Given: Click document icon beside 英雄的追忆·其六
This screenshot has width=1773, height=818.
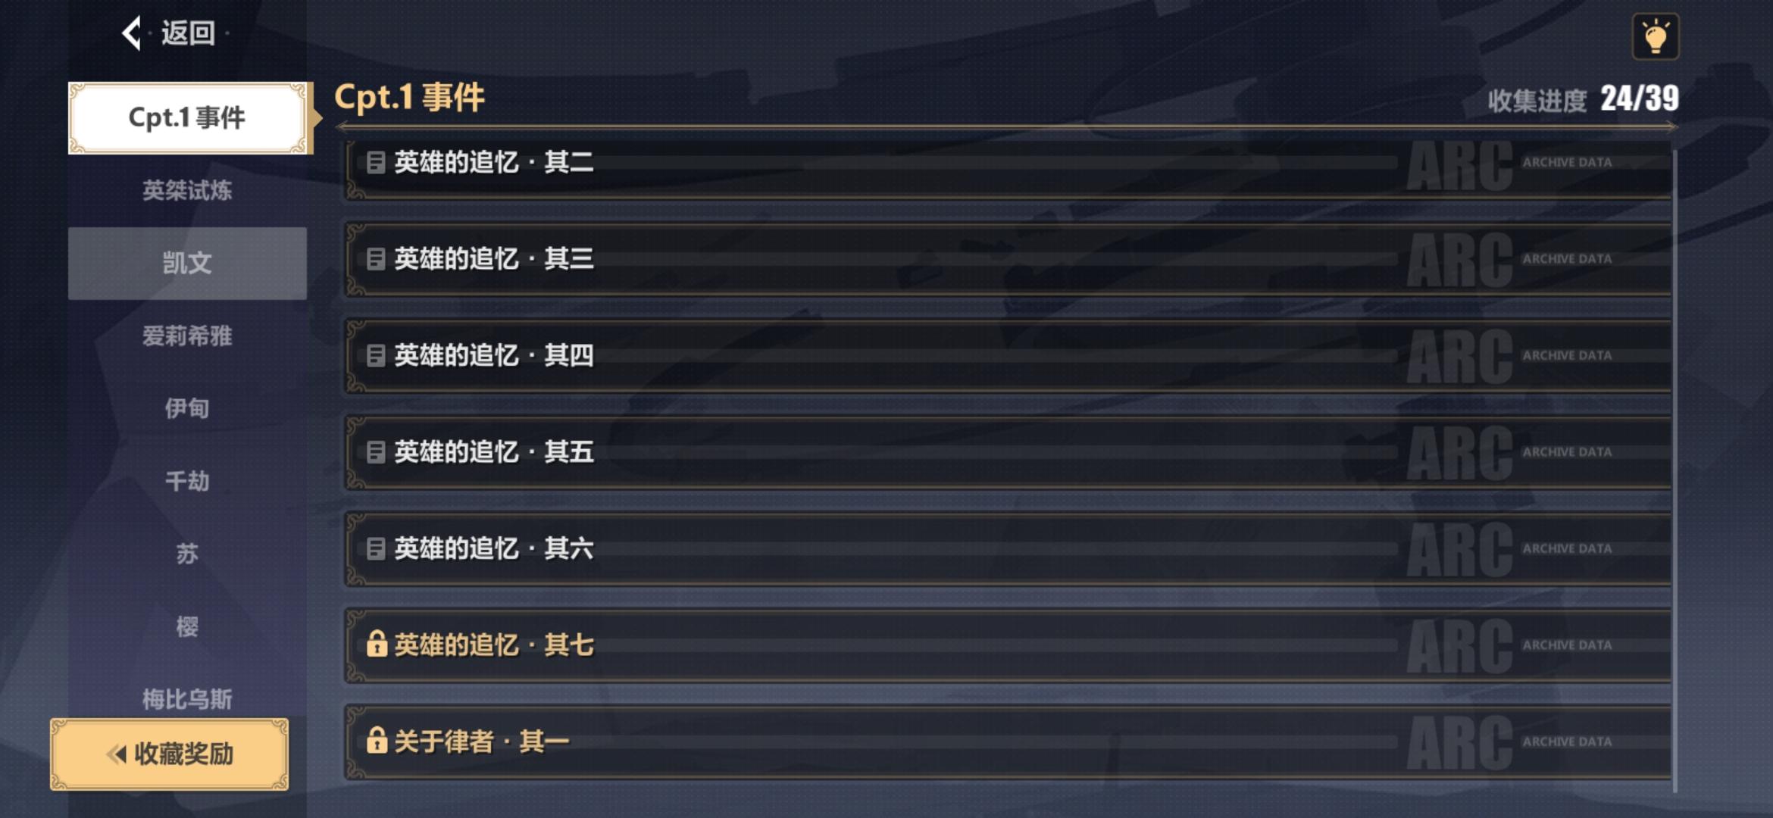Looking at the screenshot, I should 375,548.
